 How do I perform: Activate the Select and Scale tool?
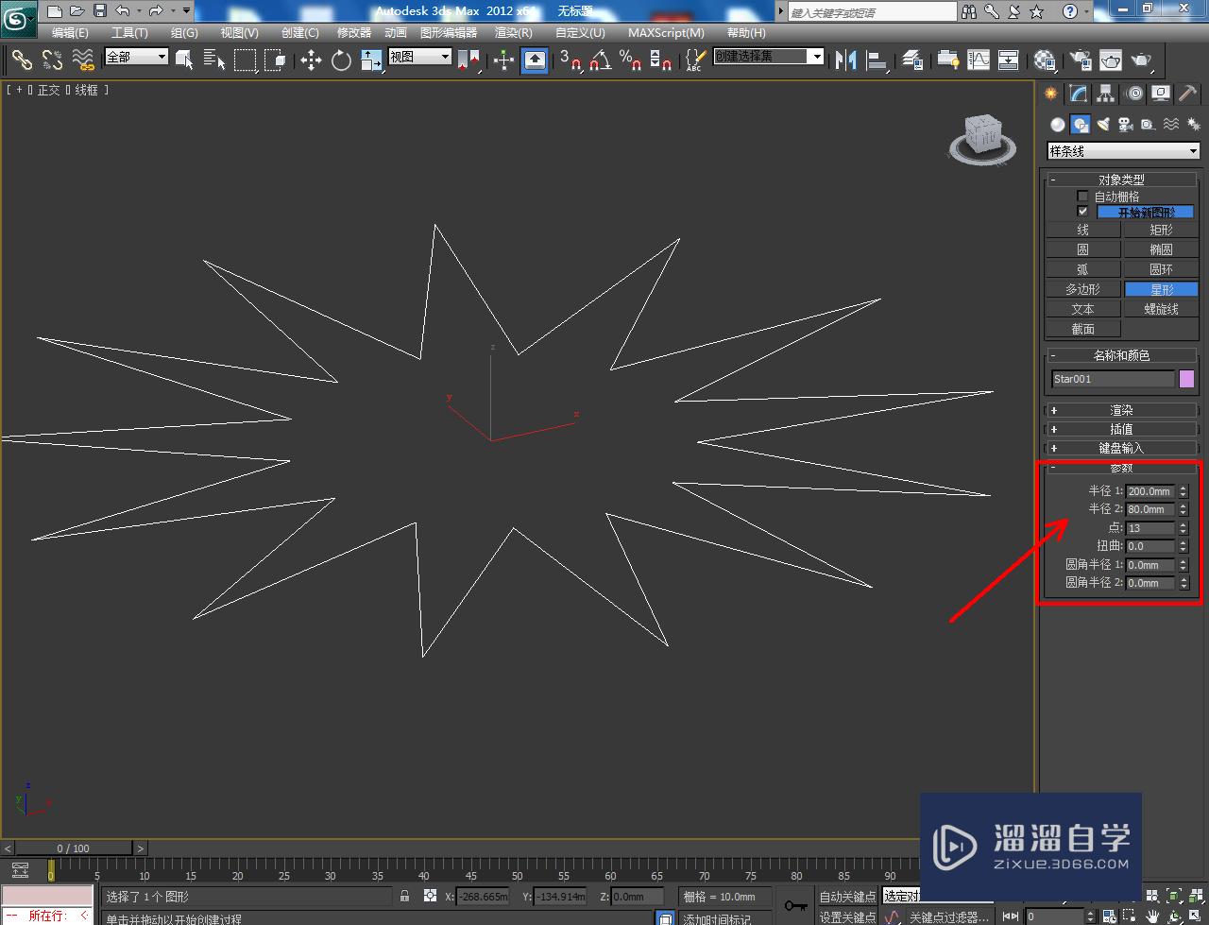click(371, 60)
